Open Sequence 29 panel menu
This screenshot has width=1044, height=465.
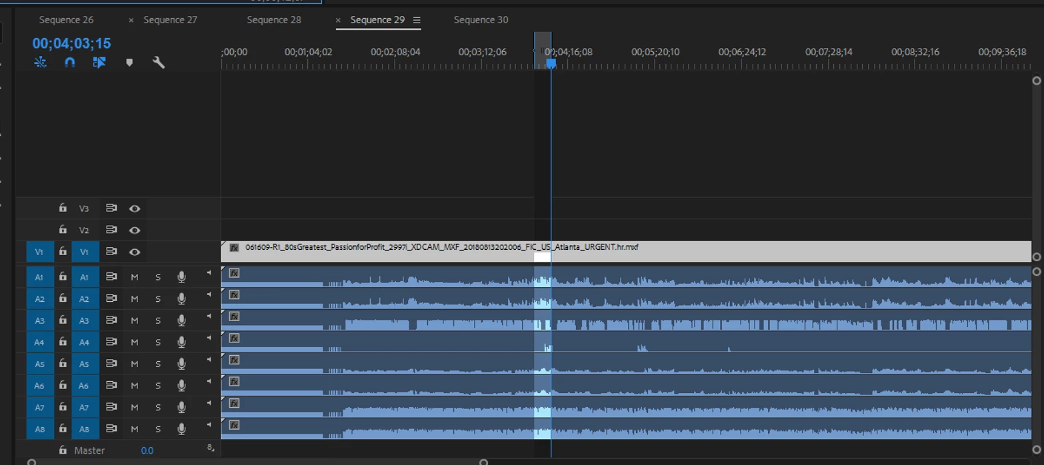(x=417, y=20)
